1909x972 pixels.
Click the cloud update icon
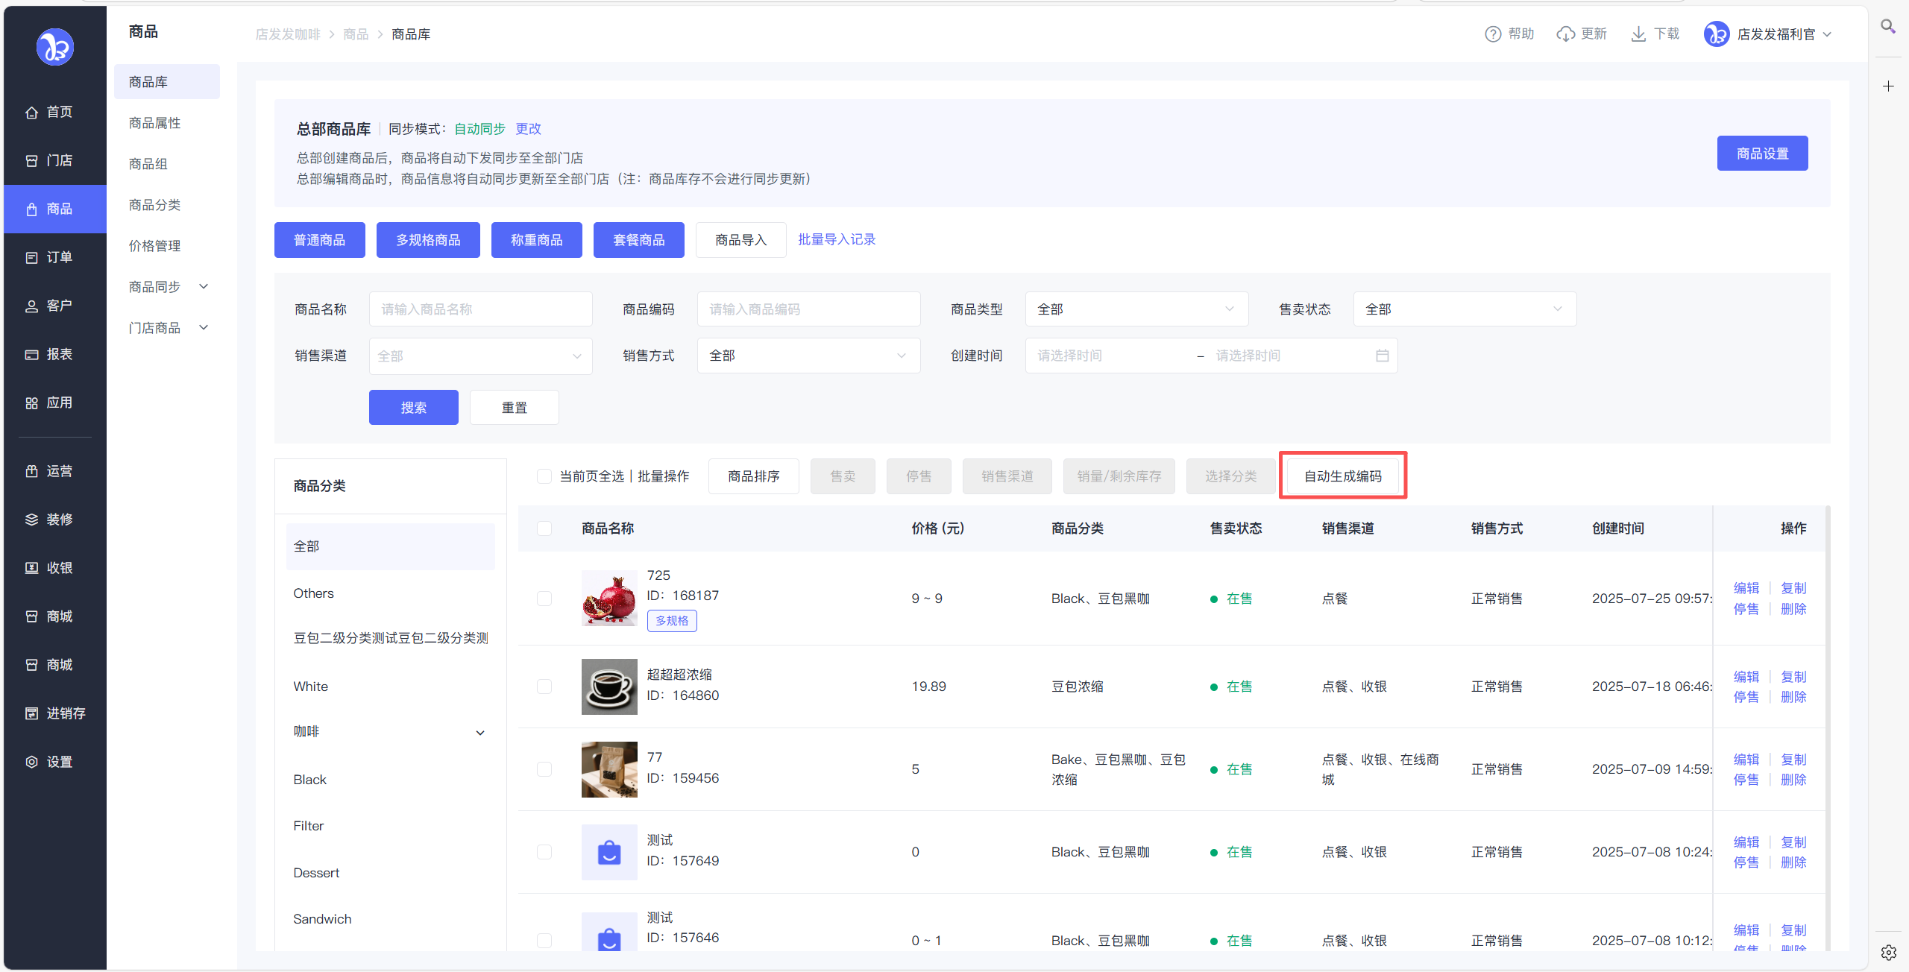(x=1565, y=34)
